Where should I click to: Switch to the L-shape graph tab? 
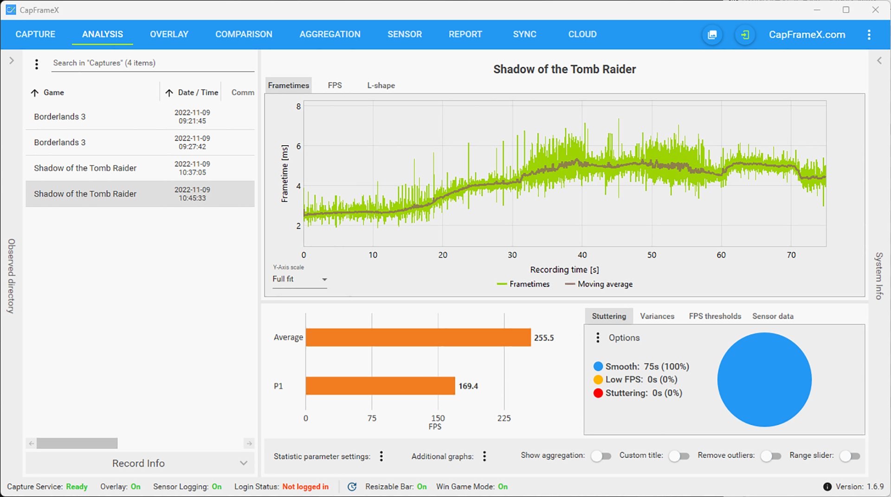tap(381, 85)
